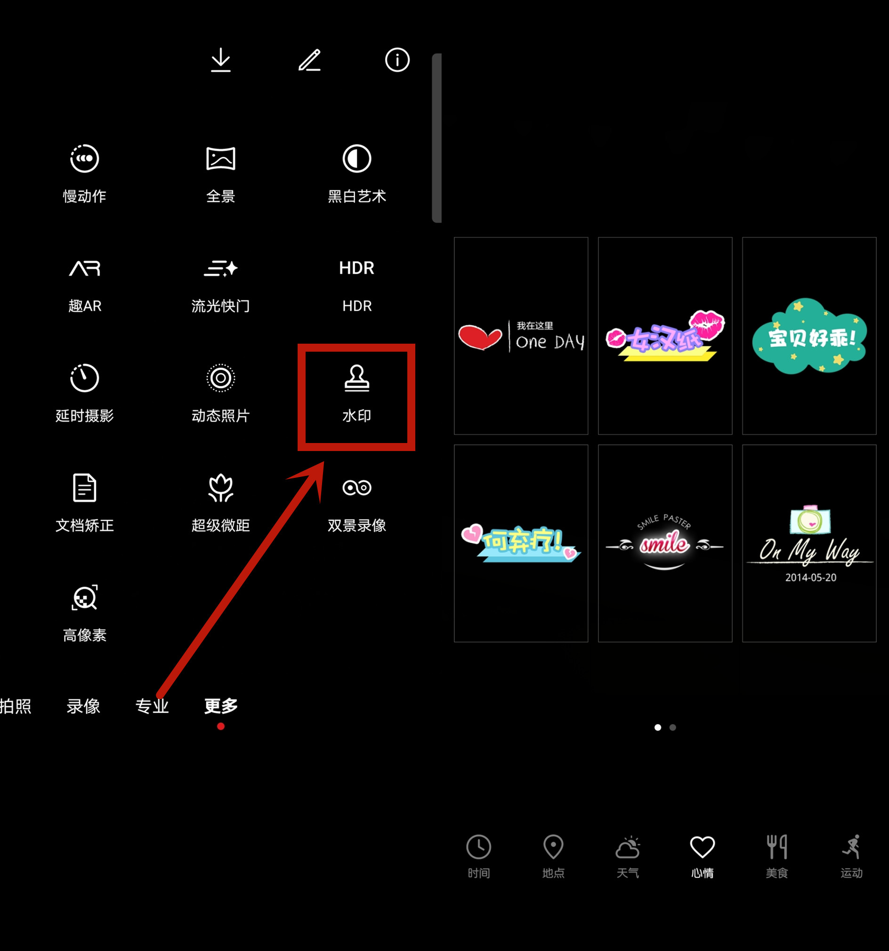Viewport: 889px width, 951px height.
Task: Open the 延时摄影 time-lapse mode
Action: tap(84, 393)
